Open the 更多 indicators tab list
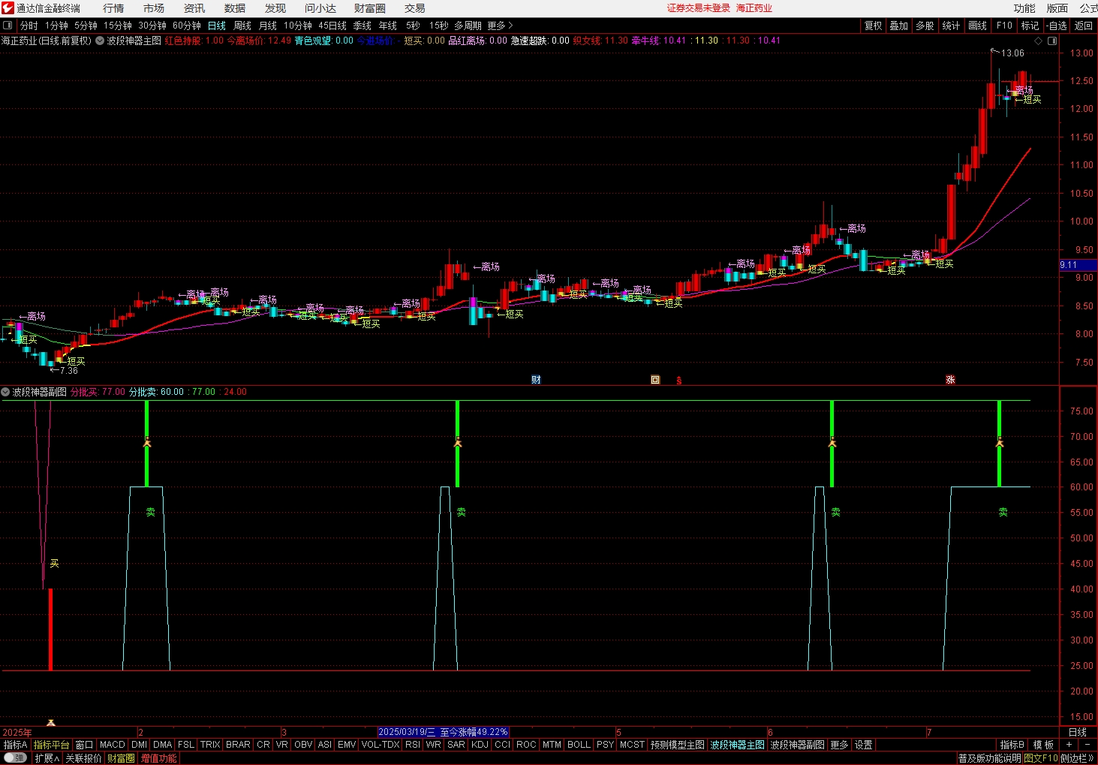Image resolution: width=1098 pixels, height=765 pixels. pos(839,745)
